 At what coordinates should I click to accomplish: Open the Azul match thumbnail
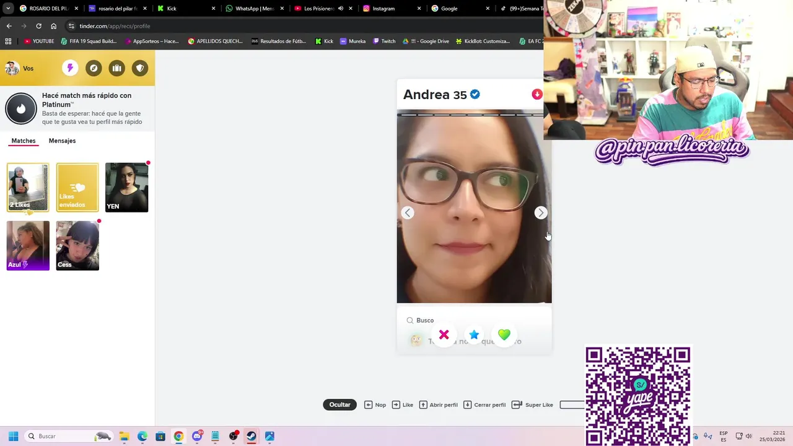(28, 245)
